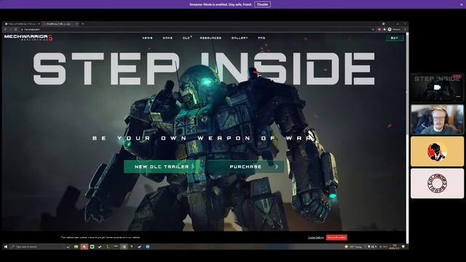
Task: Open the Cookie Settings link
Action: pyautogui.click(x=315, y=237)
